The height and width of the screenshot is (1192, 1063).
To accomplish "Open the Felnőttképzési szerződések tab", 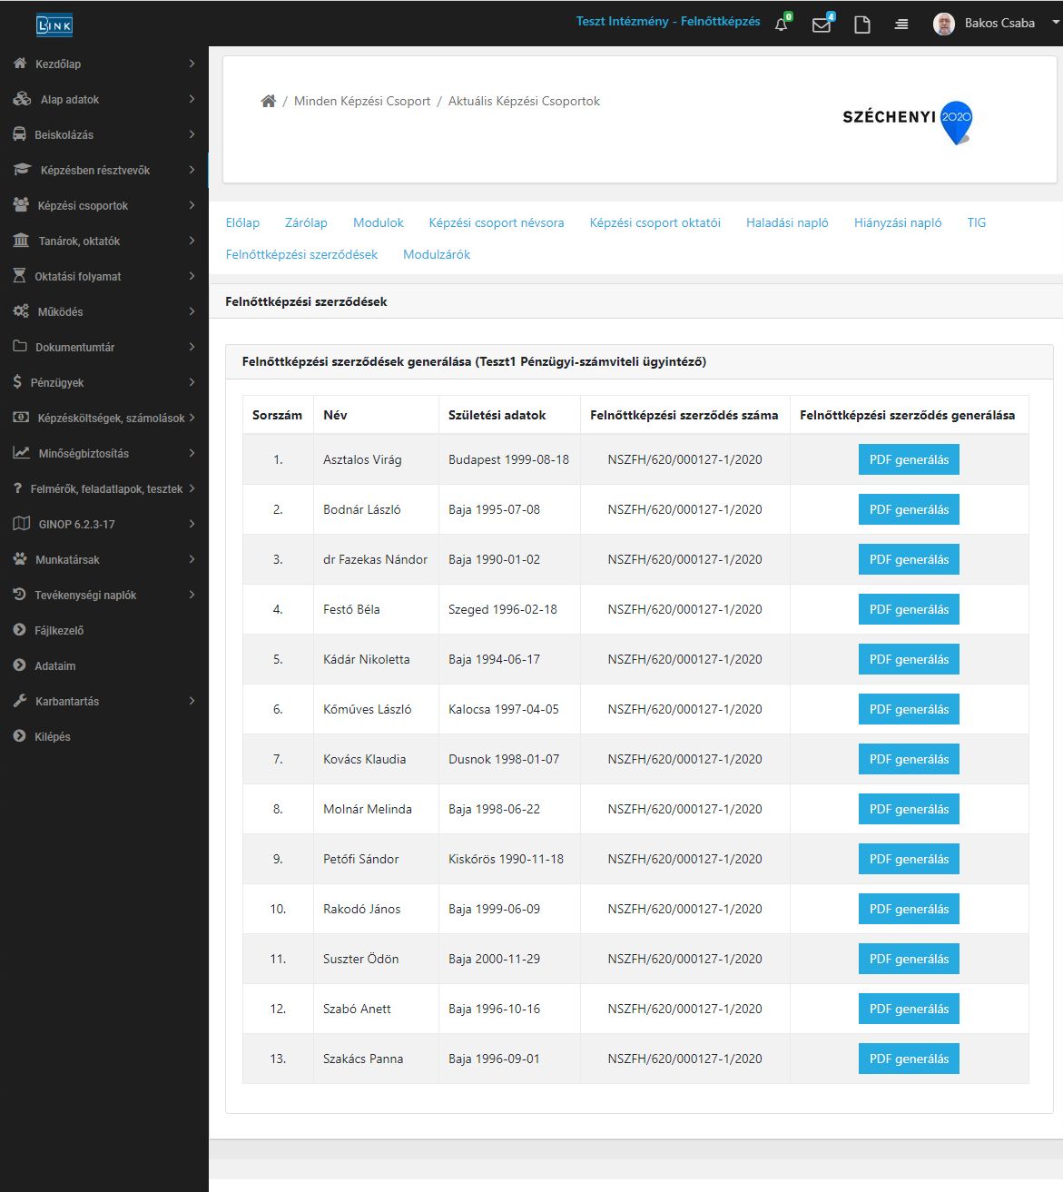I will [x=301, y=254].
